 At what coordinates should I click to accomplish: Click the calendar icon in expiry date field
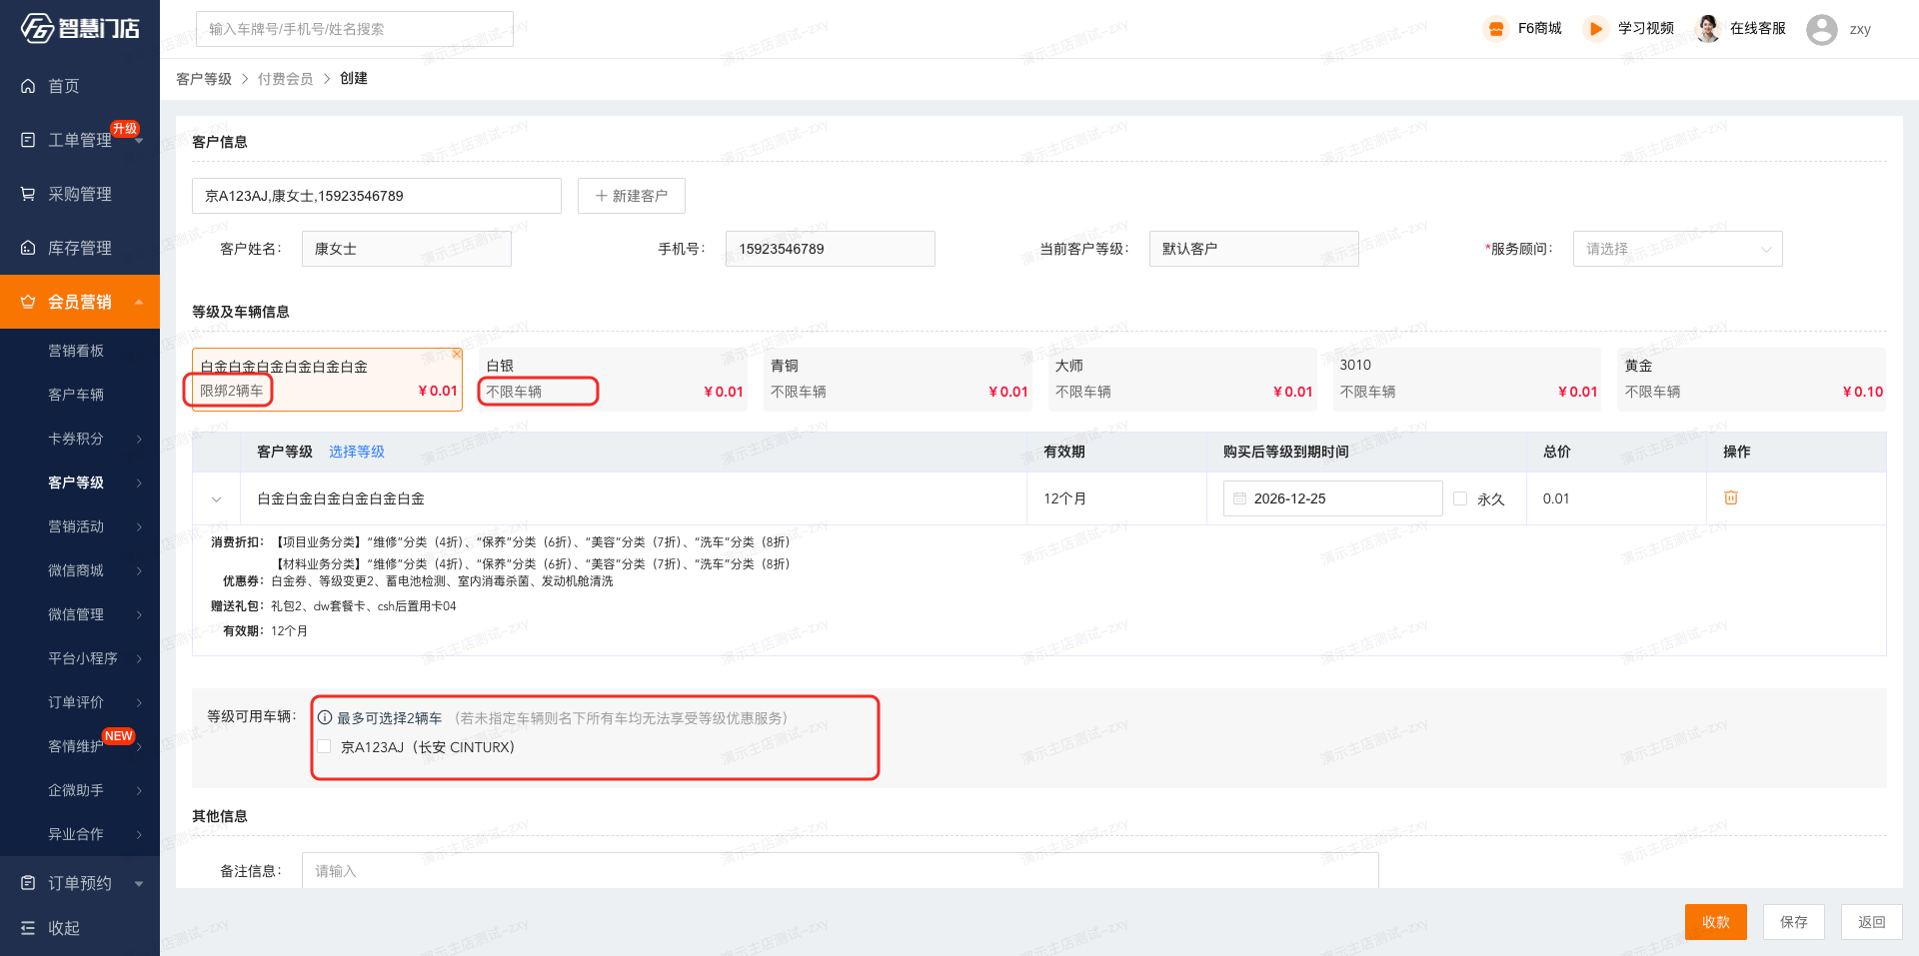tap(1239, 498)
